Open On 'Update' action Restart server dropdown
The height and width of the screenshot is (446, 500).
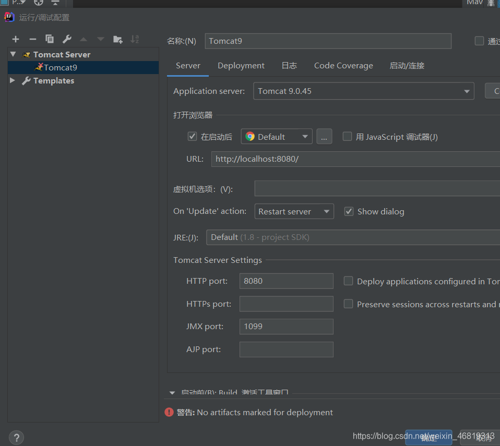[294, 211]
